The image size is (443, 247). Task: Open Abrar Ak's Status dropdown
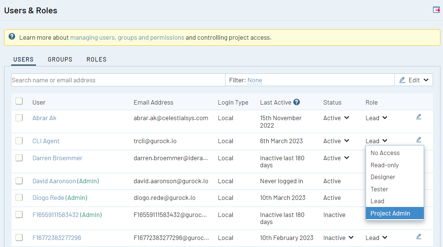coord(336,118)
